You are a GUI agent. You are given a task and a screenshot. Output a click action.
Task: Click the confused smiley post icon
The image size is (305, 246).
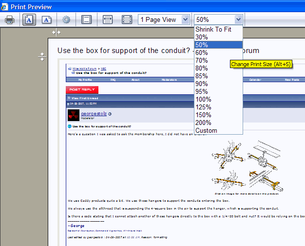pyautogui.click(x=70, y=126)
